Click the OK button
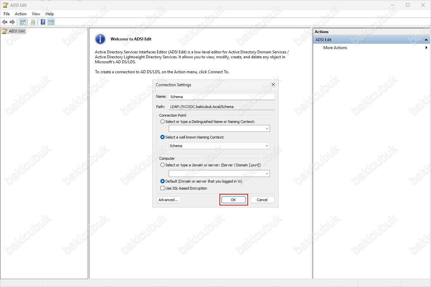This screenshot has width=431, height=287. [233, 200]
